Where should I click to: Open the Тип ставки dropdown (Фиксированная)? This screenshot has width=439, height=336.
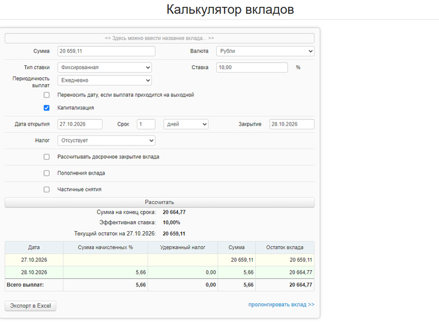(105, 67)
